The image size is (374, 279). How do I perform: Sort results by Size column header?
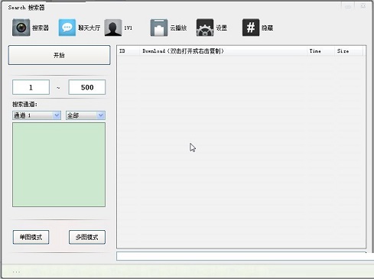348,51
